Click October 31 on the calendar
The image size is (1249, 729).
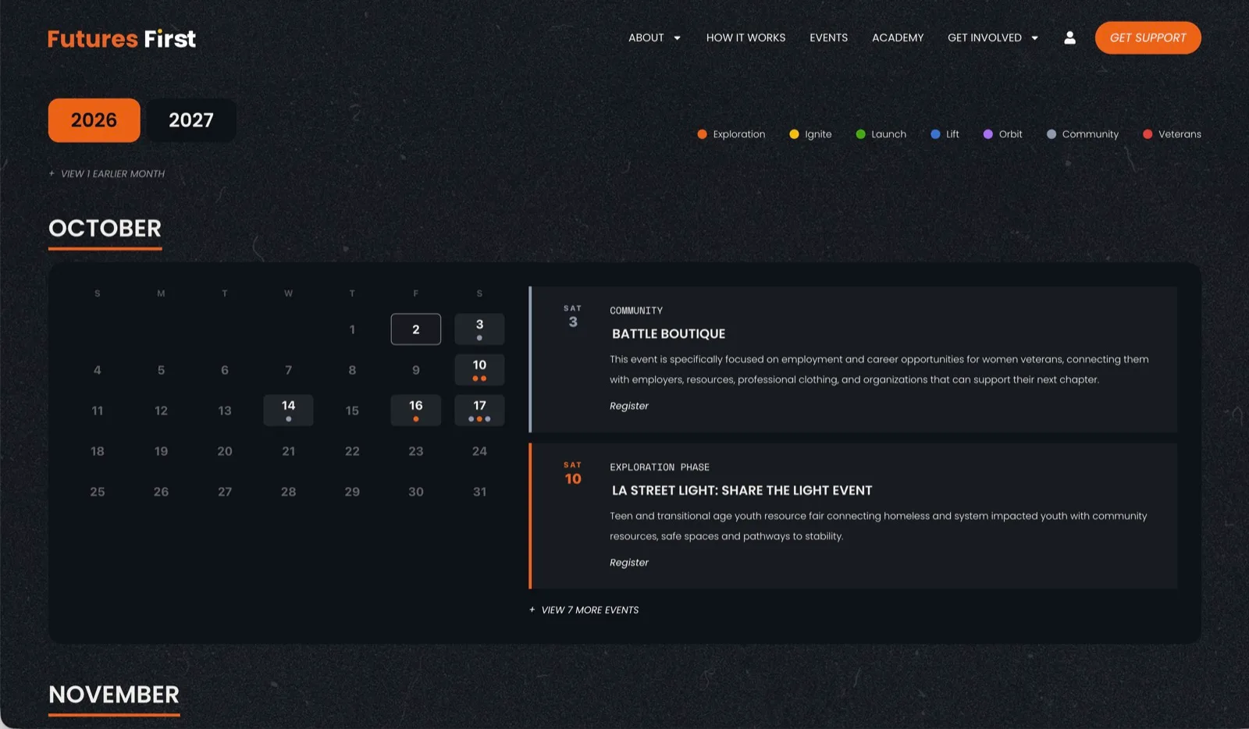(x=479, y=492)
